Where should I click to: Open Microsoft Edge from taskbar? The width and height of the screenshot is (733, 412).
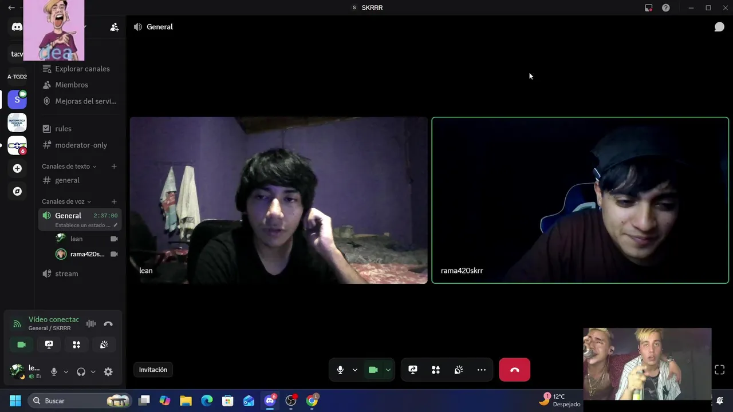tap(207, 401)
